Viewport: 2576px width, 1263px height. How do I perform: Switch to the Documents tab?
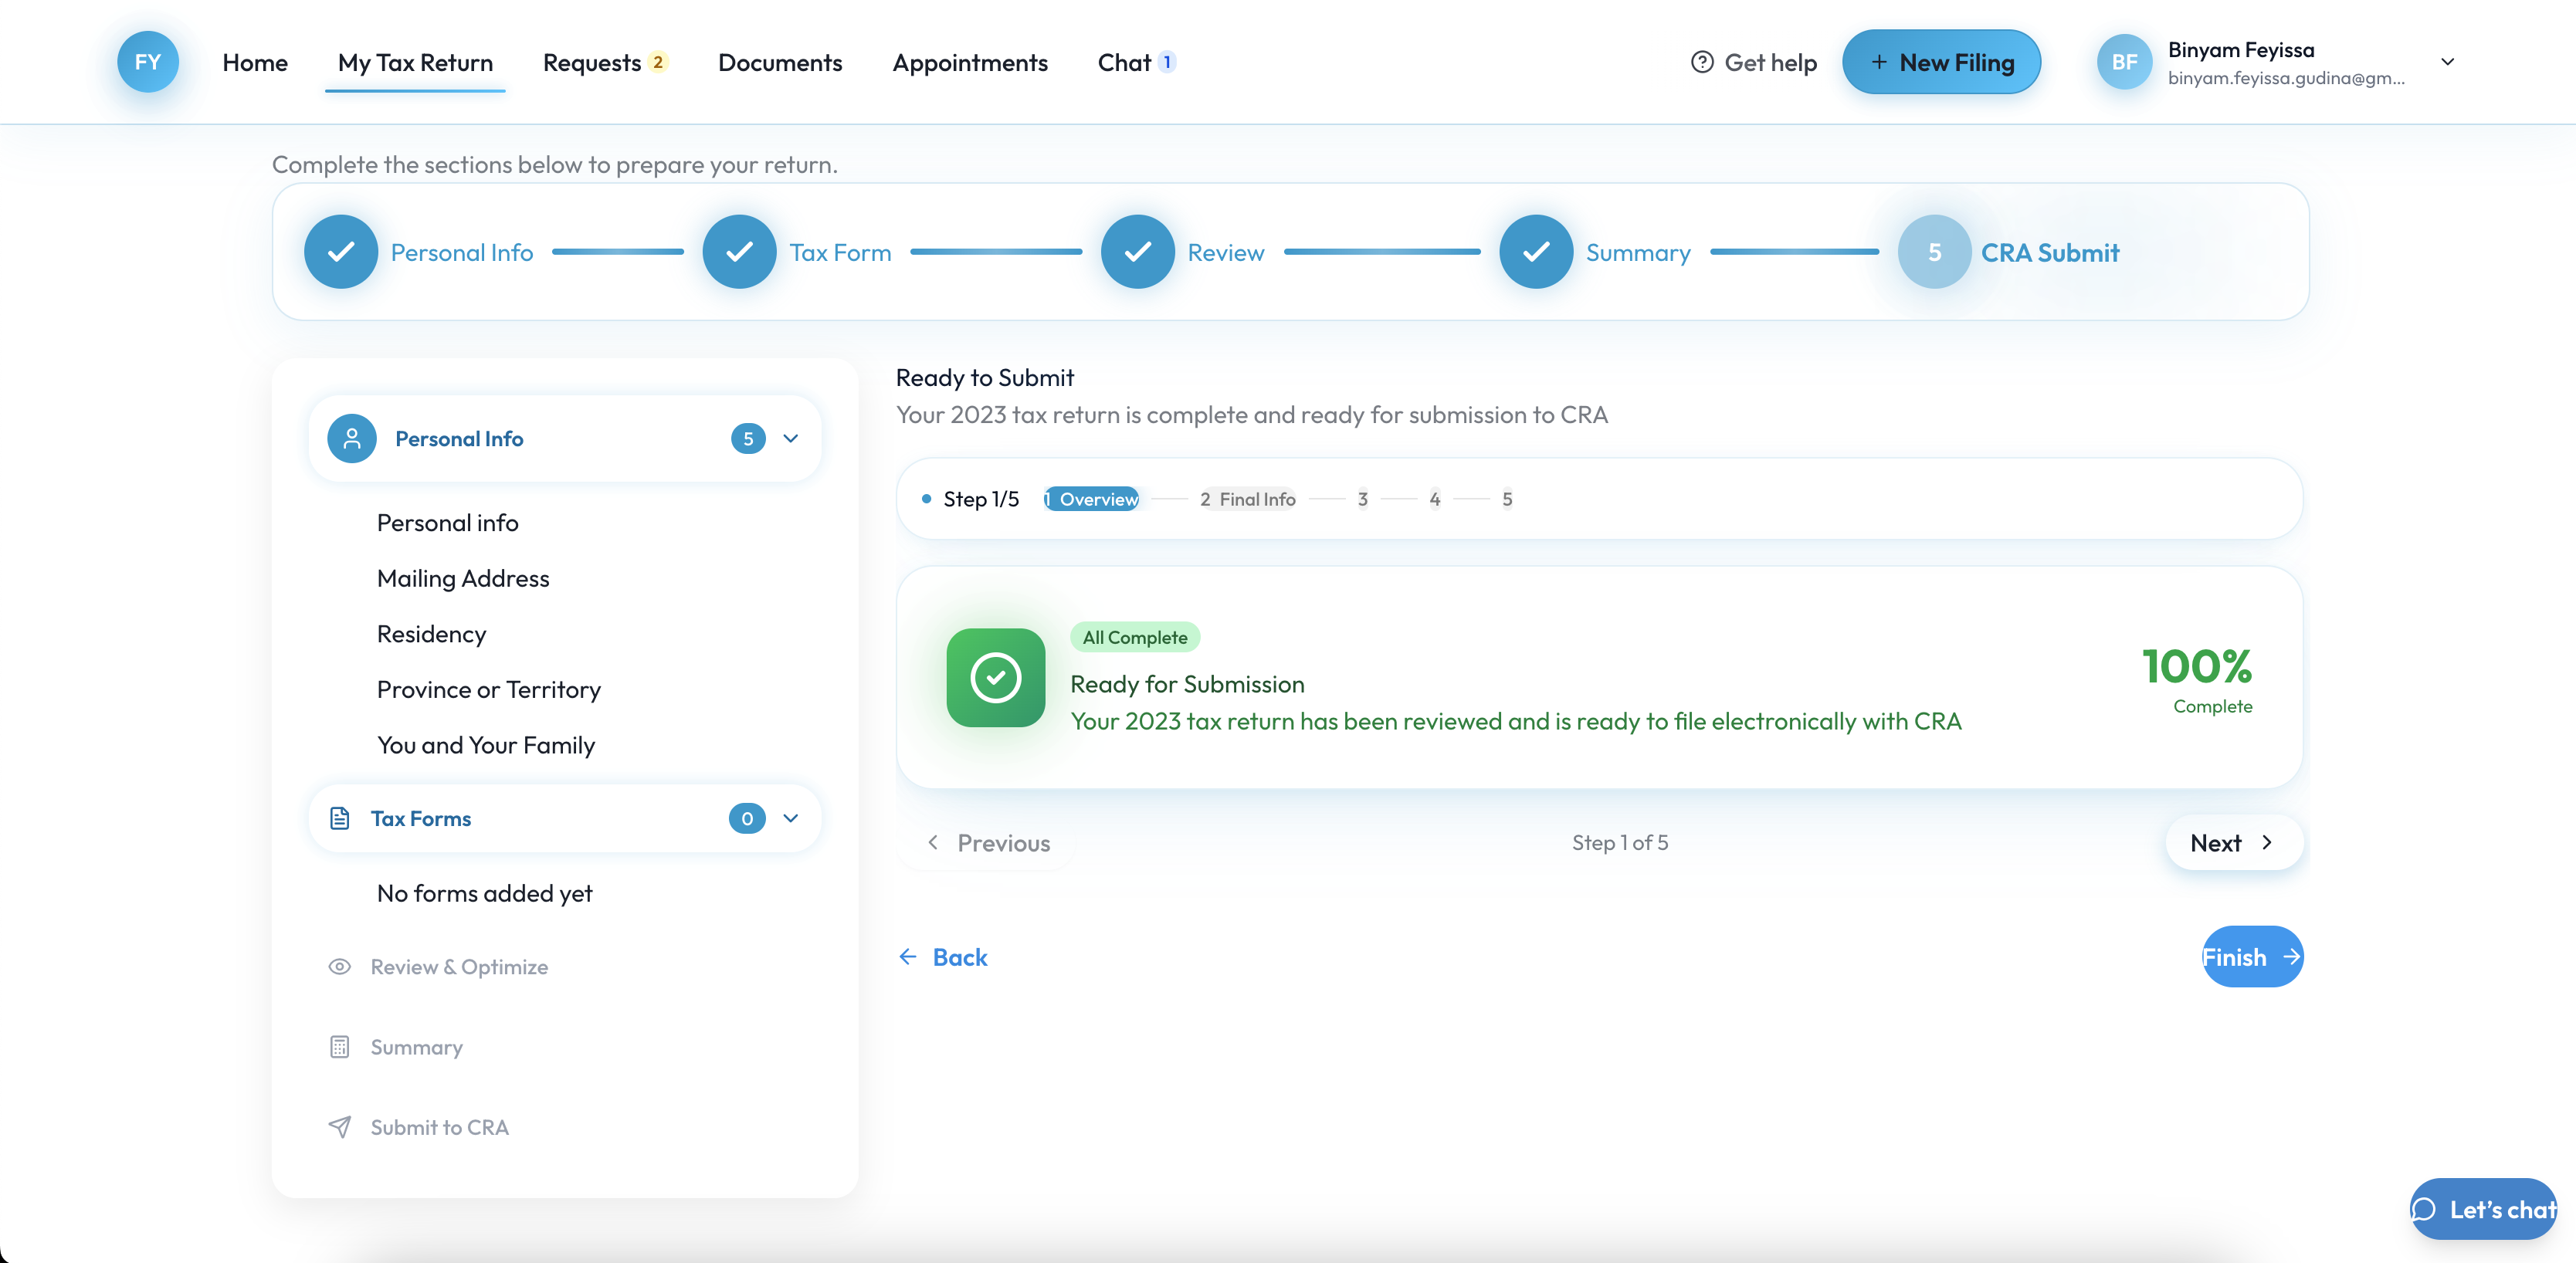coord(780,62)
